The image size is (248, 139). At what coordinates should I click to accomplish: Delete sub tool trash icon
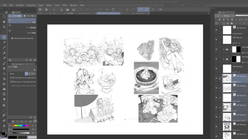[35, 60]
